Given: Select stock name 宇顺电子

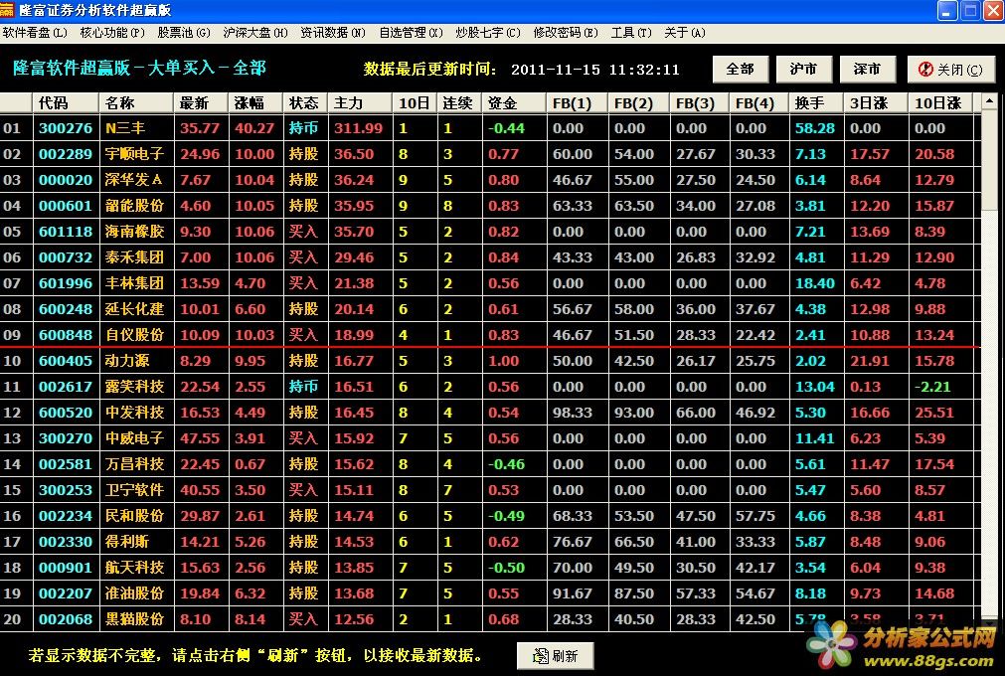Looking at the screenshot, I should [134, 154].
